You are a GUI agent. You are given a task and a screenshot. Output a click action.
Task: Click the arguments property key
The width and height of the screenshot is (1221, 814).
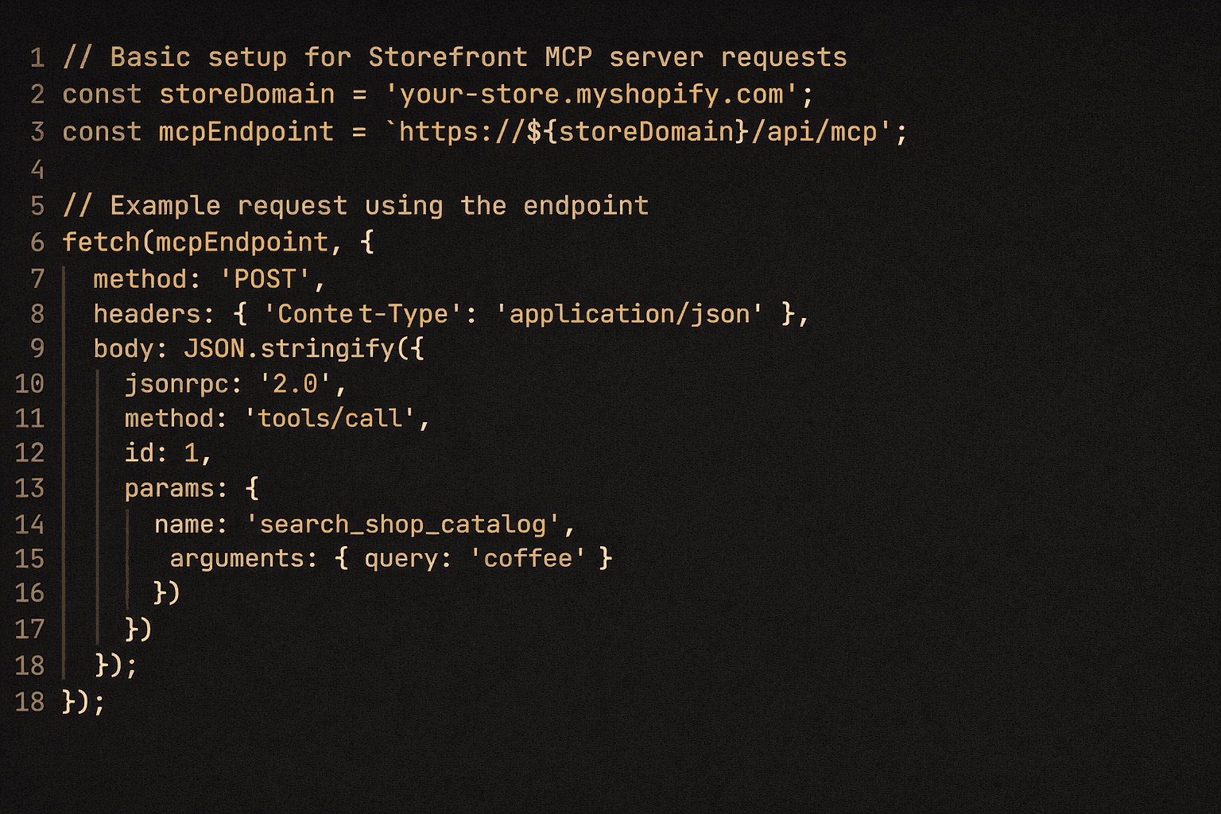(237, 559)
